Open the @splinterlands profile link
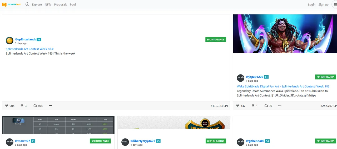The width and height of the screenshot is (337, 149). pyautogui.click(x=25, y=39)
